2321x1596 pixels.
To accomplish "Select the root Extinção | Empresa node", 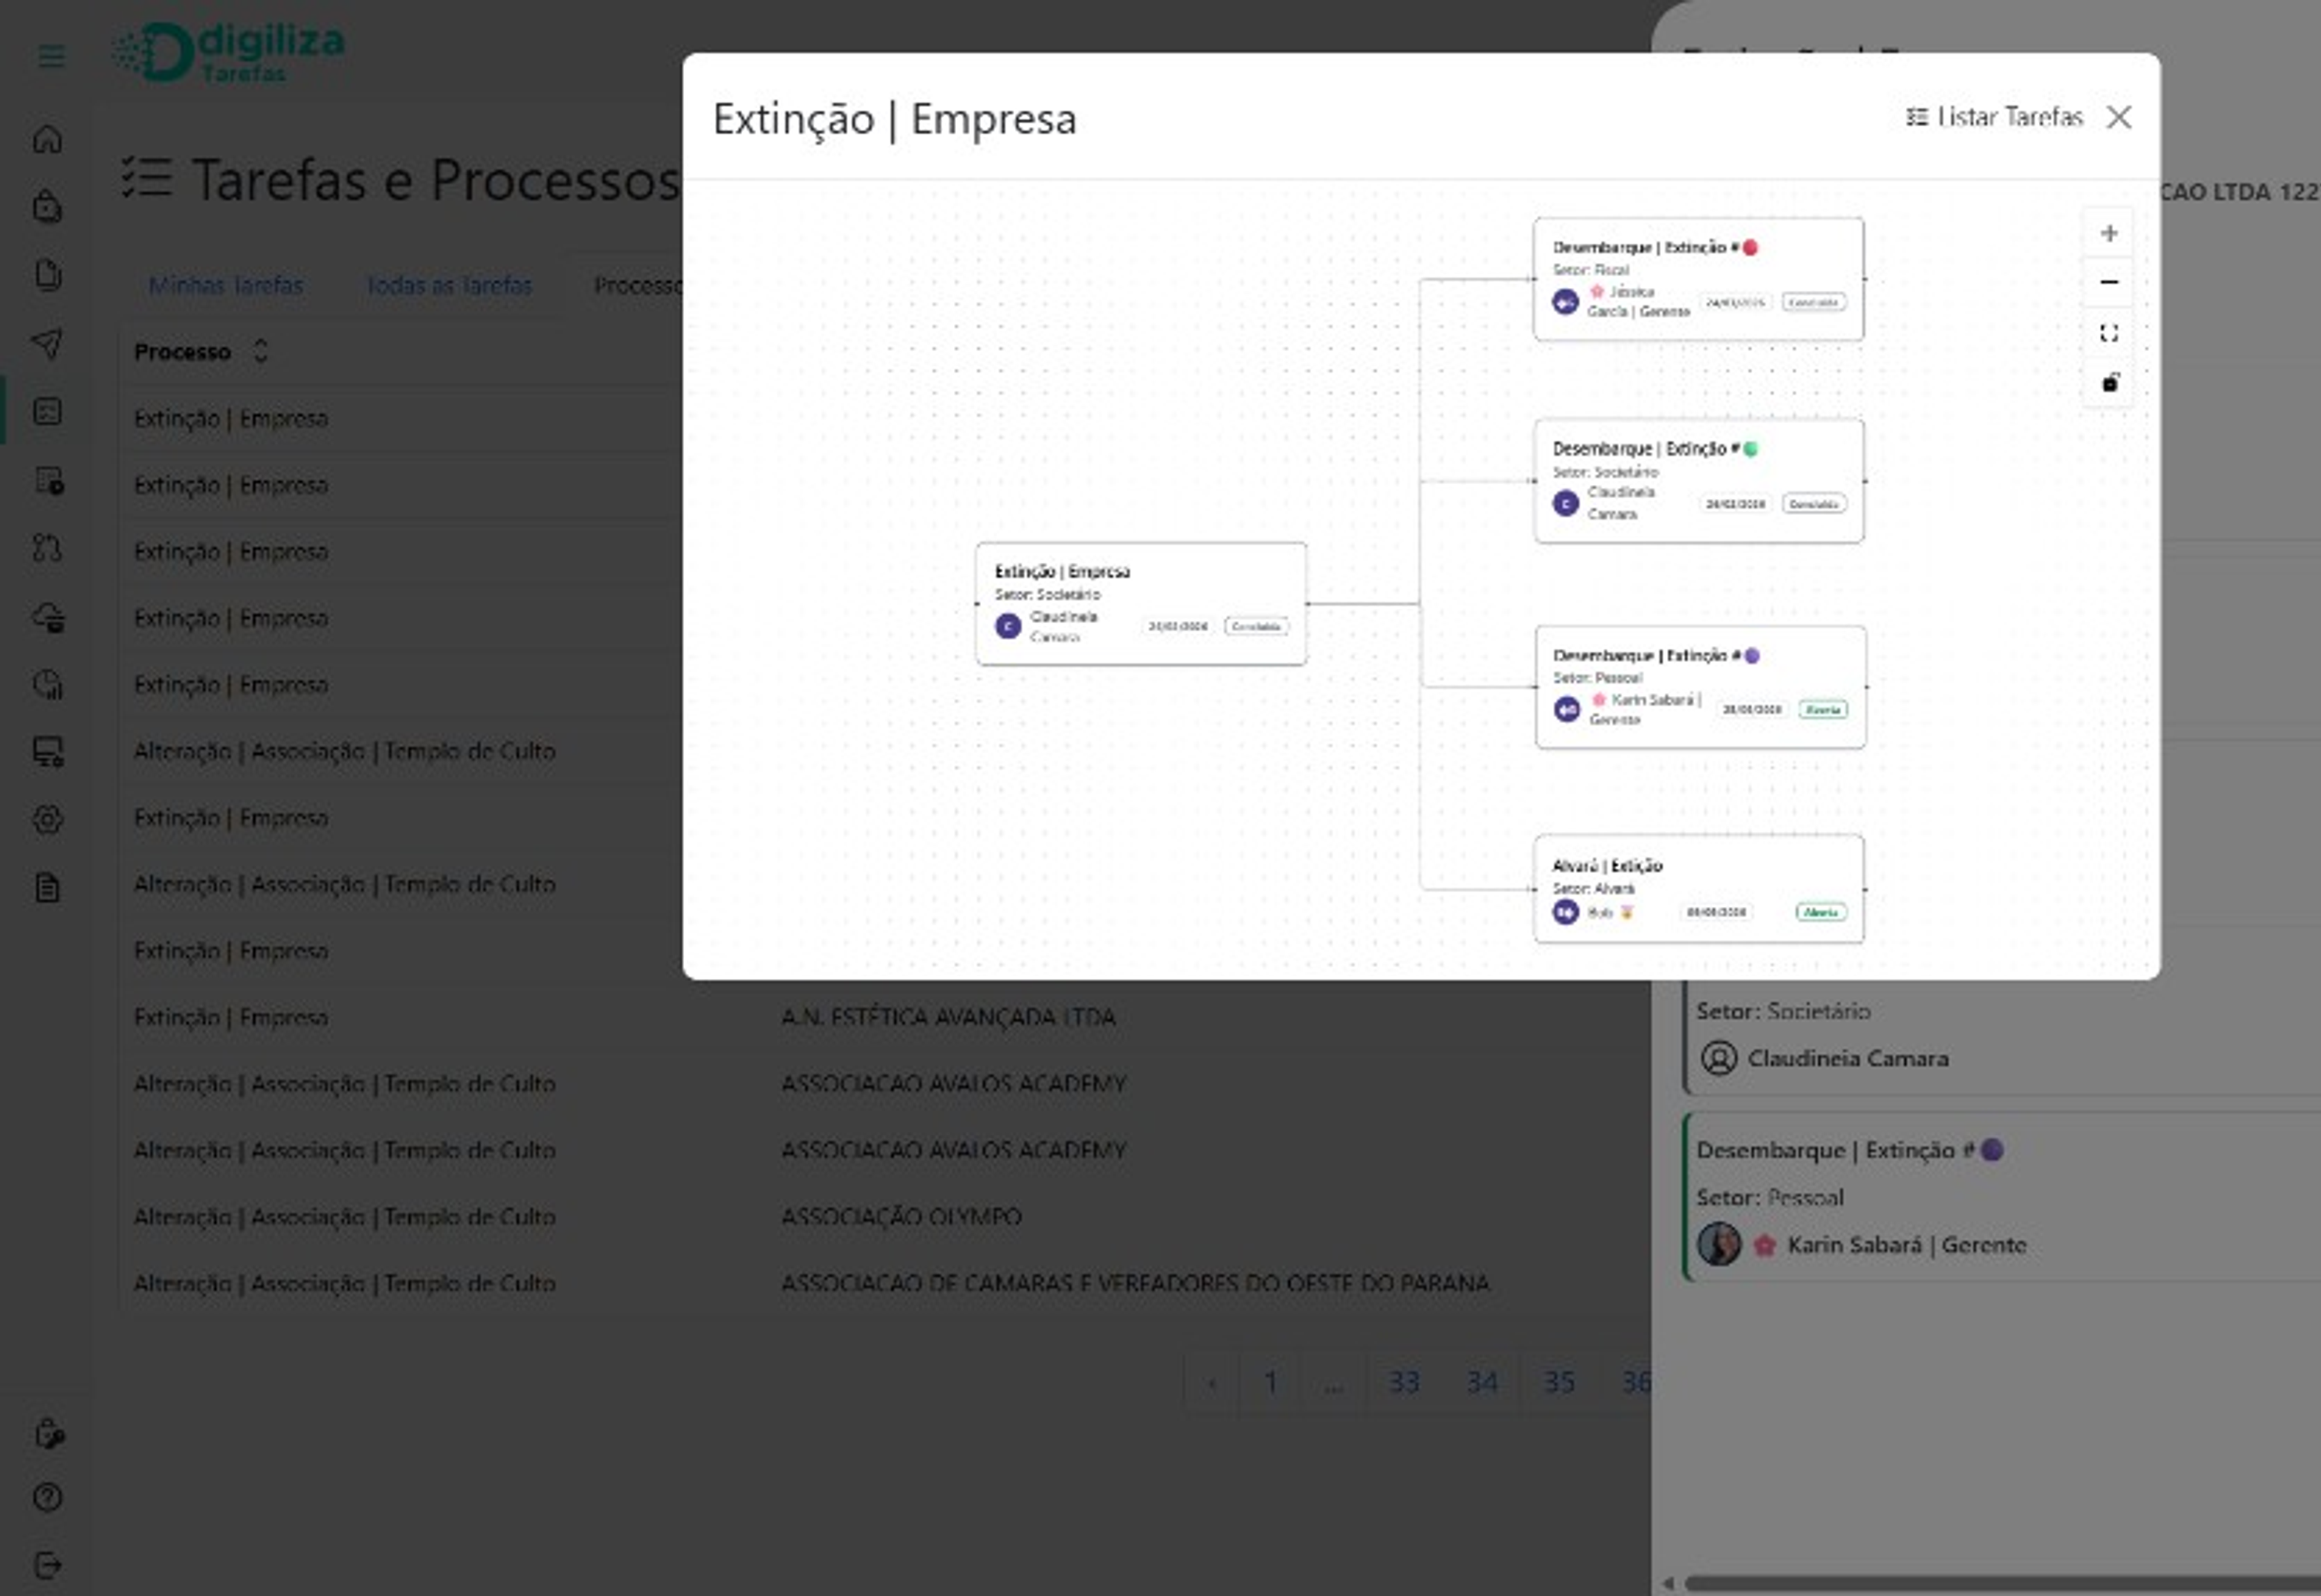I will (1141, 603).
